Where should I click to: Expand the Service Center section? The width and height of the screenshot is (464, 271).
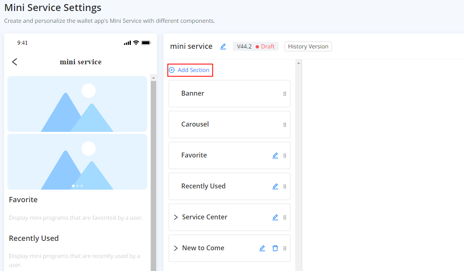176,217
